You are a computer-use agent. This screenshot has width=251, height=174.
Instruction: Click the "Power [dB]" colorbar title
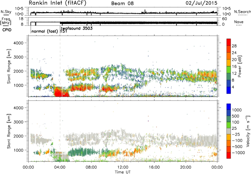pyautogui.click(x=239, y=66)
